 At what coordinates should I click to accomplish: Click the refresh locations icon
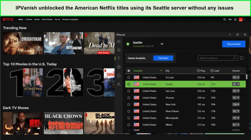tap(242, 58)
